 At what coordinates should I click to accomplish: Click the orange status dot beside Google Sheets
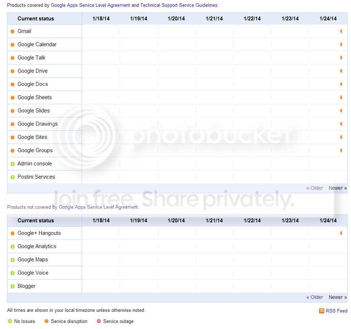tap(13, 98)
